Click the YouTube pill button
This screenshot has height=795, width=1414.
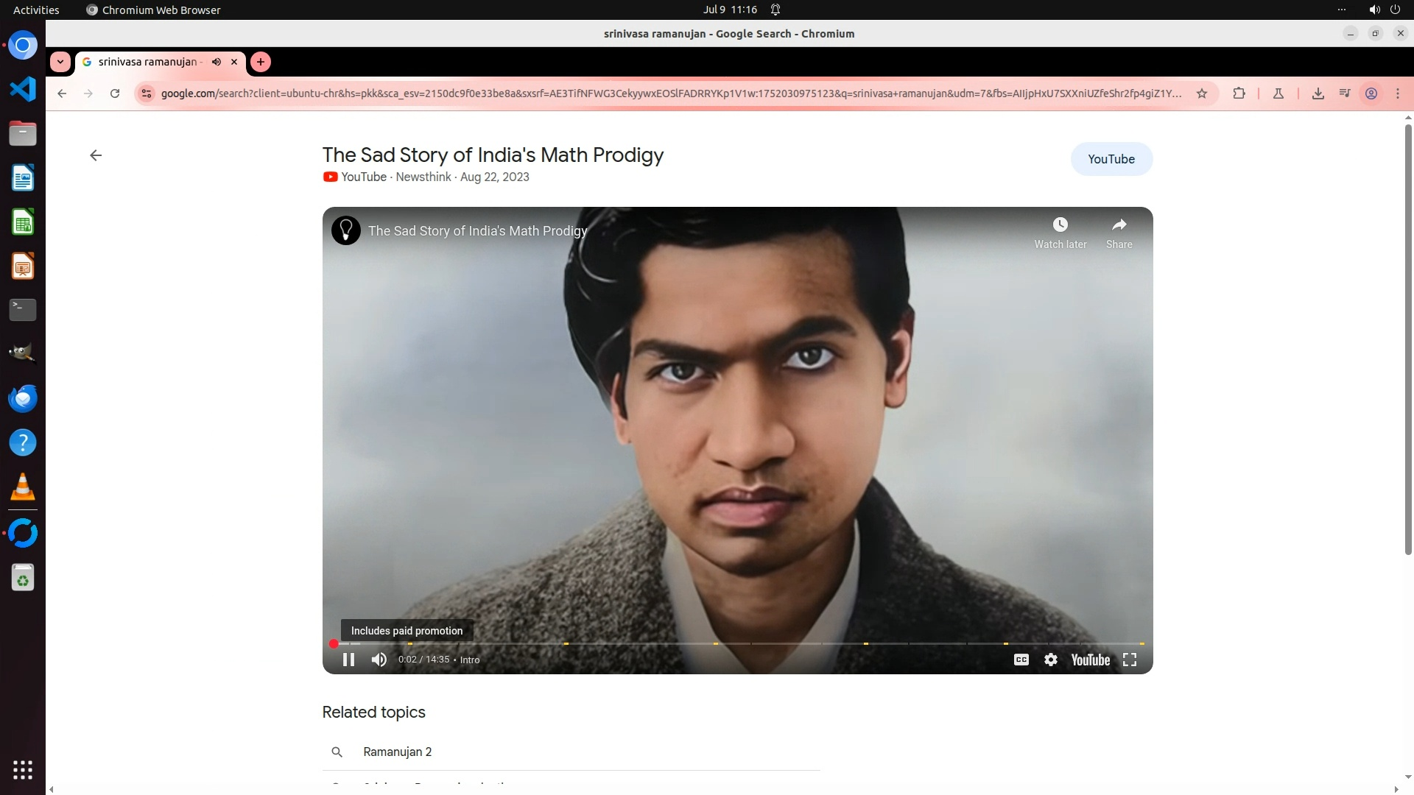(1111, 159)
